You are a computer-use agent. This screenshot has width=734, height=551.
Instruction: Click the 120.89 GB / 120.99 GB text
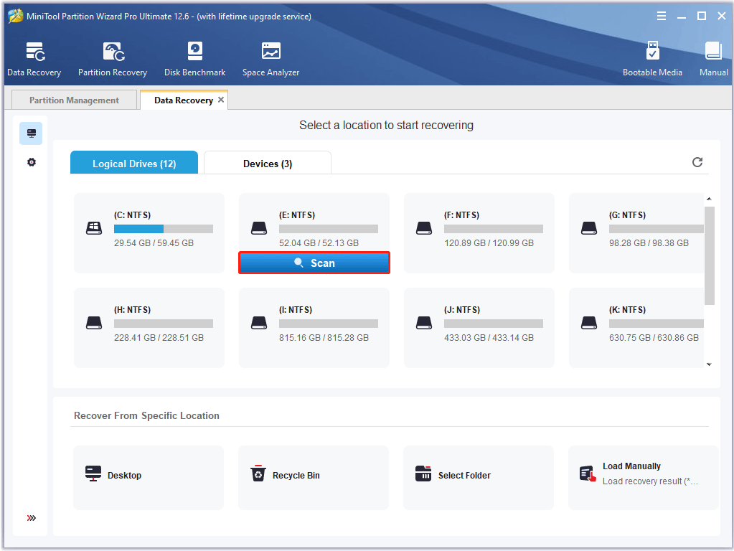pos(489,243)
